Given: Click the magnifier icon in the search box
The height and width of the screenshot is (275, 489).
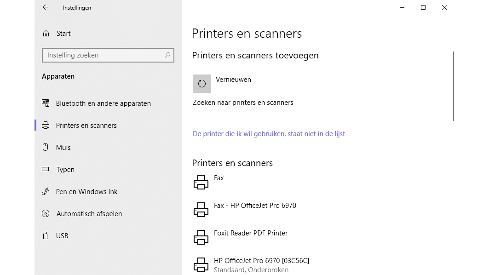Looking at the screenshot, I should tap(167, 55).
